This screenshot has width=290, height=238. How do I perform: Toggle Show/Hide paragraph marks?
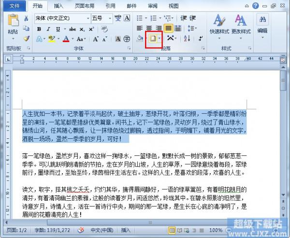point(201,39)
